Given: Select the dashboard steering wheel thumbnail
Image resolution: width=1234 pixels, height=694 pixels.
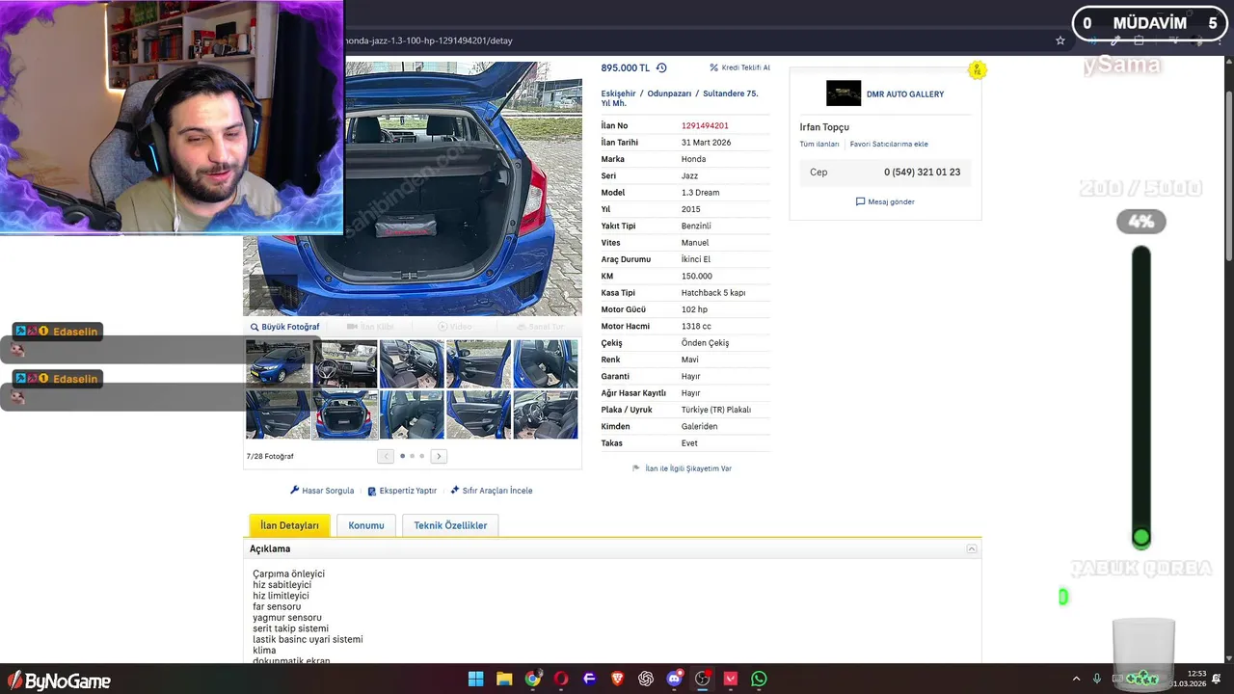Looking at the screenshot, I should [345, 363].
